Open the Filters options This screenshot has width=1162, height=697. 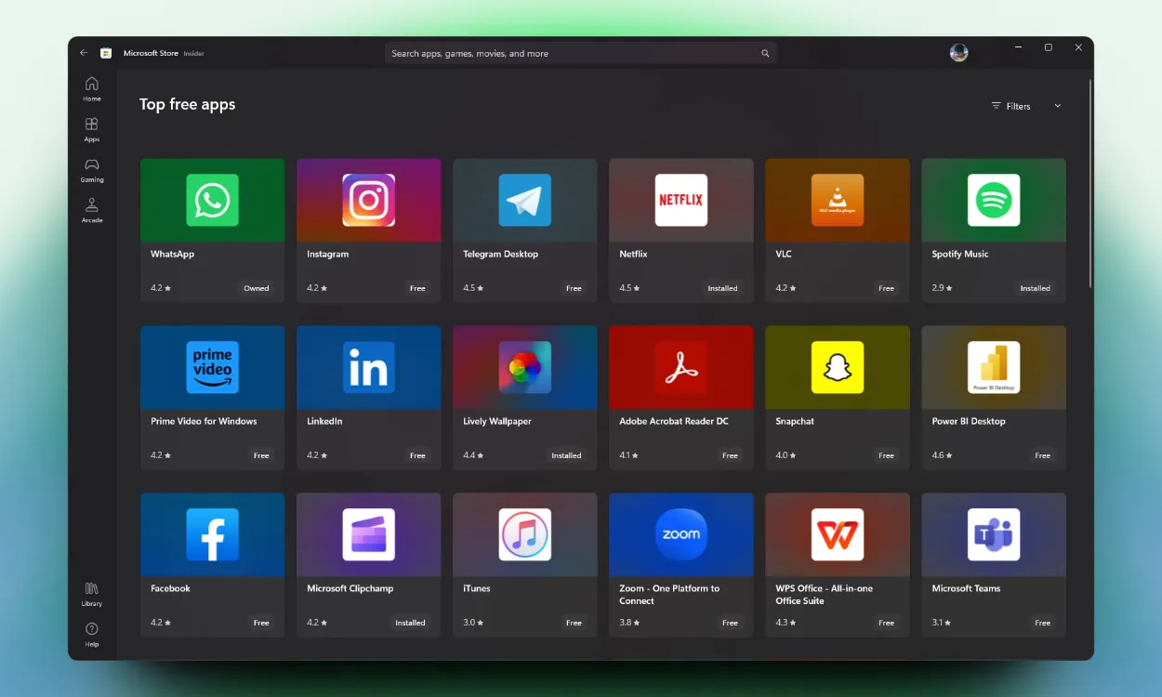pos(1011,106)
